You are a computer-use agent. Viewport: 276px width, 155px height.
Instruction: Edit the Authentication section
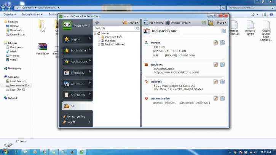click(215, 99)
